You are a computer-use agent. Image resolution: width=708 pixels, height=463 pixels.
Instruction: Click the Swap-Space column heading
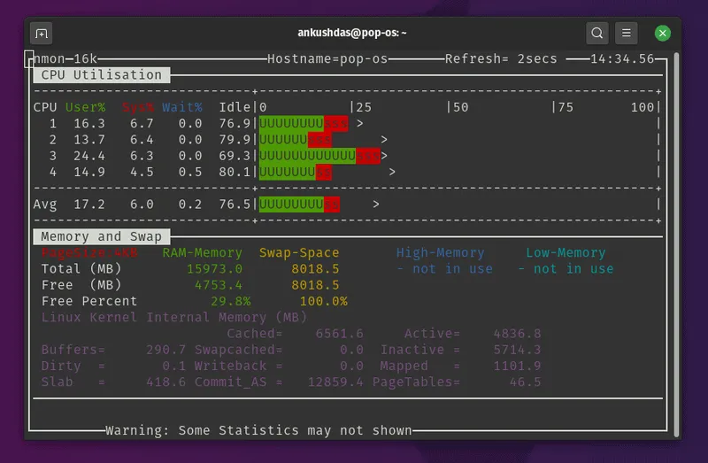pyautogui.click(x=299, y=253)
